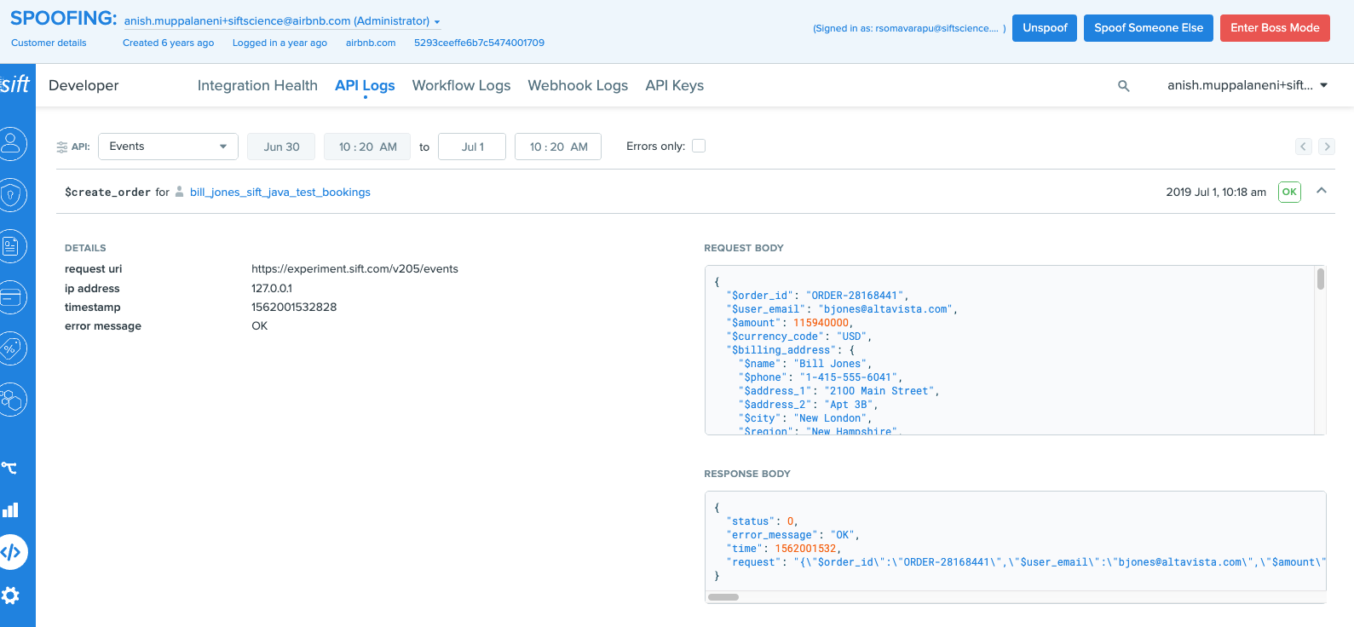Open the percent tag promo sidebar icon

12,348
